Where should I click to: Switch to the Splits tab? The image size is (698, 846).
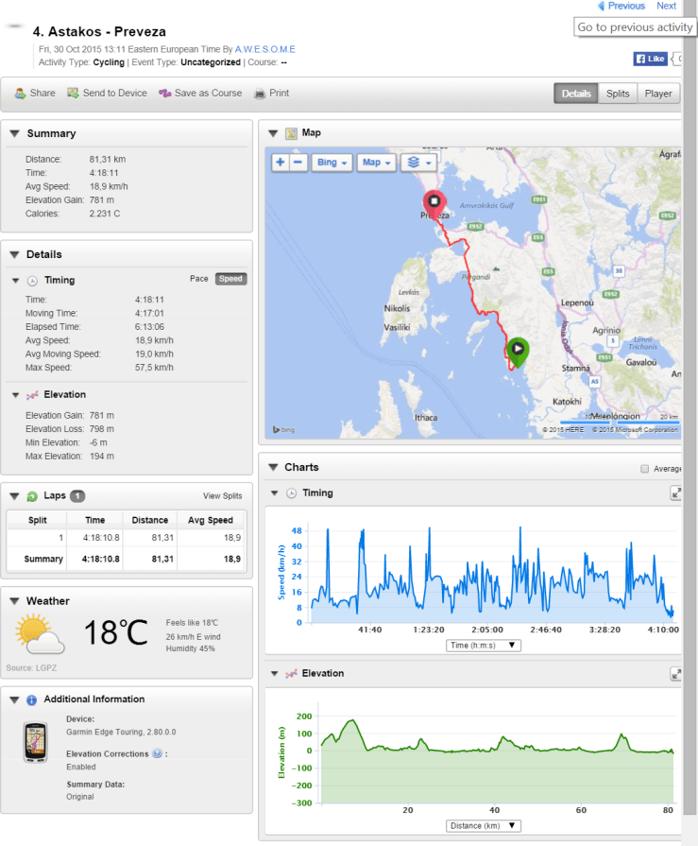pyautogui.click(x=618, y=94)
